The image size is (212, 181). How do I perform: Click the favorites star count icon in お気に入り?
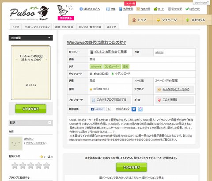(x=42, y=157)
